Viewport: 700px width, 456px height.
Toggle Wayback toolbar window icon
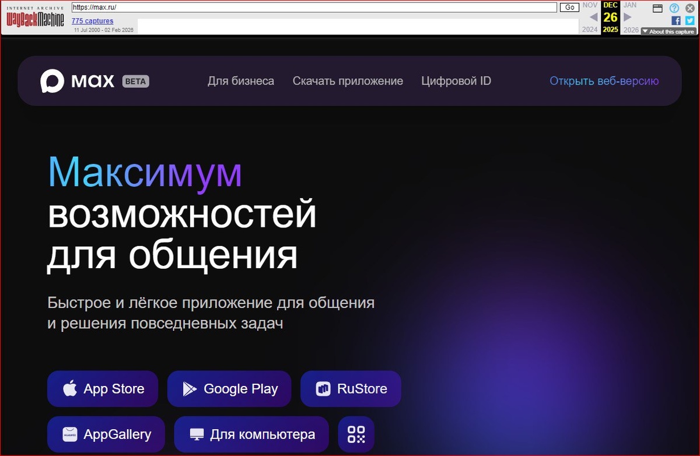click(x=657, y=8)
